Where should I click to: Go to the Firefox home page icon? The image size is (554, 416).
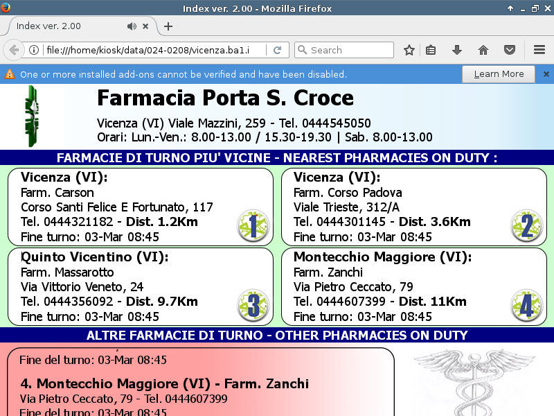pos(483,50)
